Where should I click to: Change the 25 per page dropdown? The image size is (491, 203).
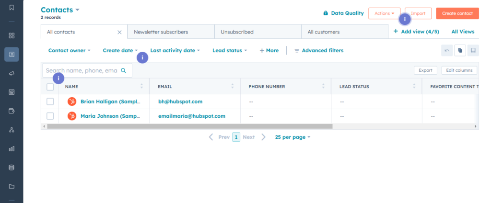point(292,137)
